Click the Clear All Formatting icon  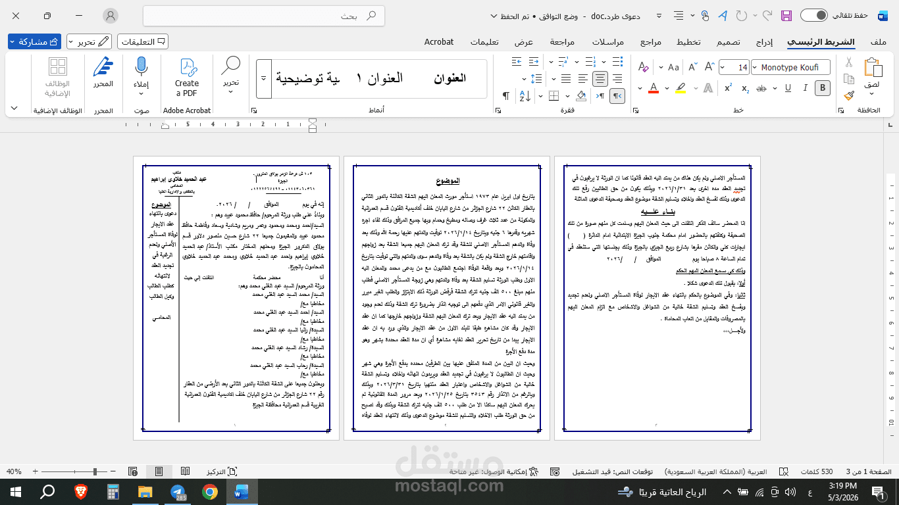643,67
